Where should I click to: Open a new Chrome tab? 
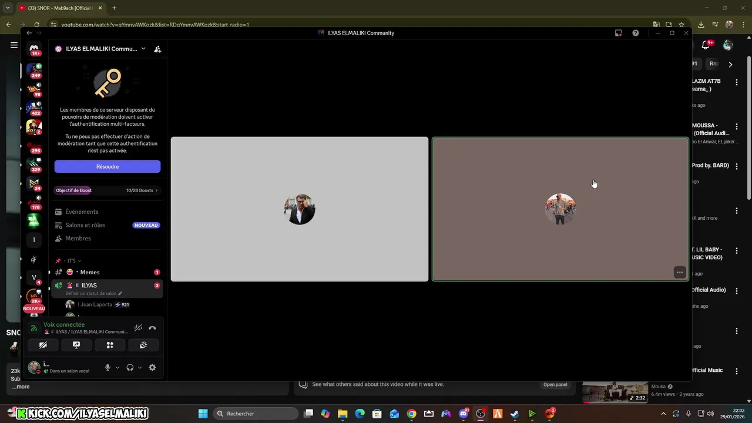click(x=114, y=8)
